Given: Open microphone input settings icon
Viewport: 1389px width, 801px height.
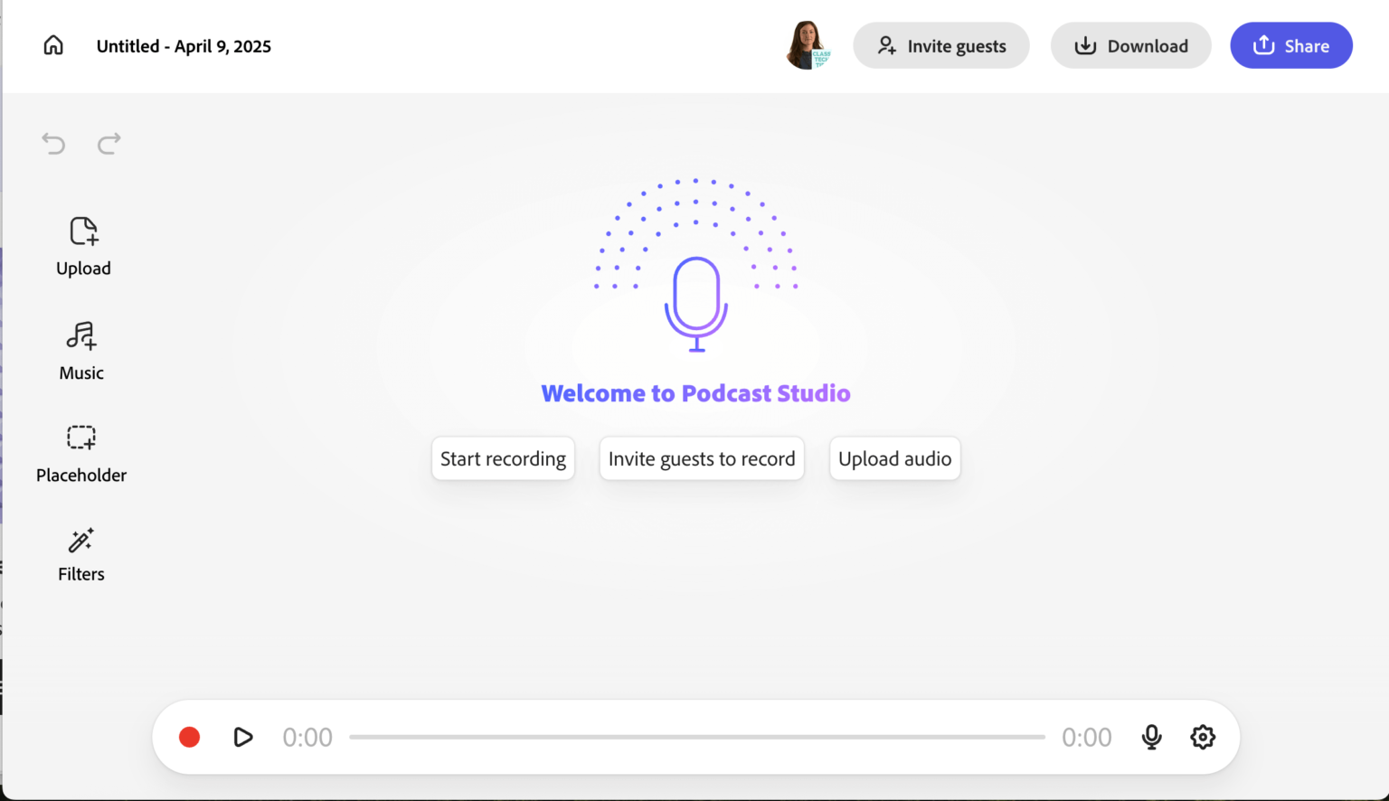Looking at the screenshot, I should [x=1151, y=737].
